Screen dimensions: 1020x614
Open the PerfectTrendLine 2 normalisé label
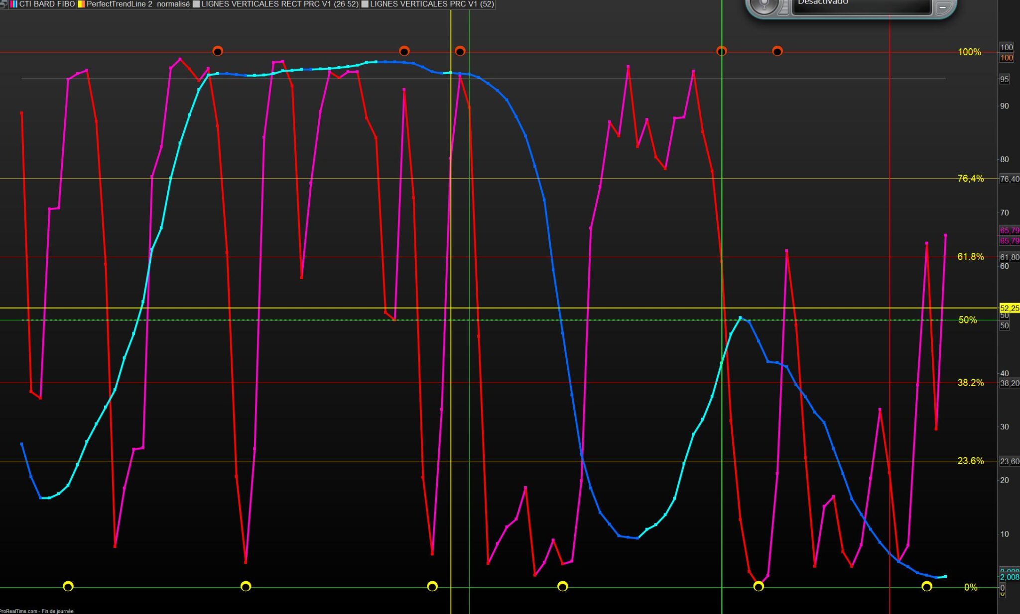click(138, 4)
